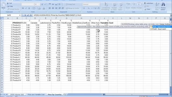This screenshot has height=97, width=172.
Task: Apply the percent style format
Action: [x=88, y=8]
